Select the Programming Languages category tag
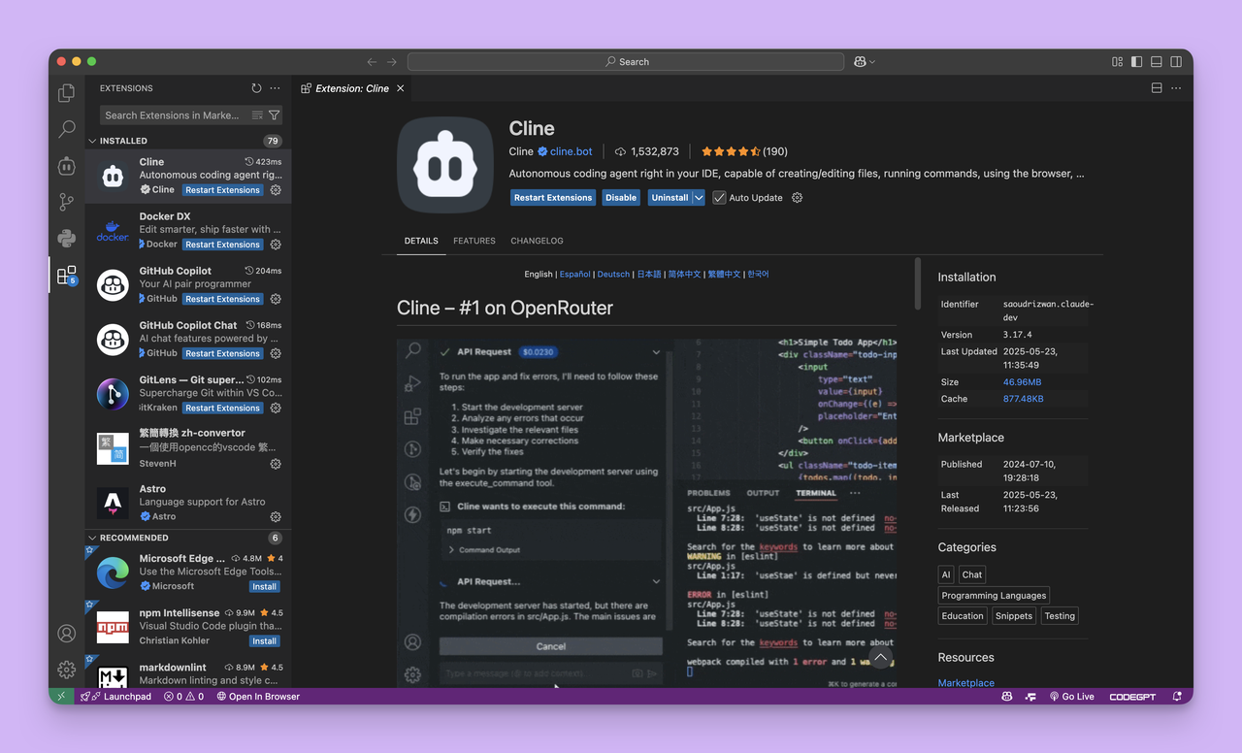Screen dimensions: 1242x753 pyautogui.click(x=994, y=596)
